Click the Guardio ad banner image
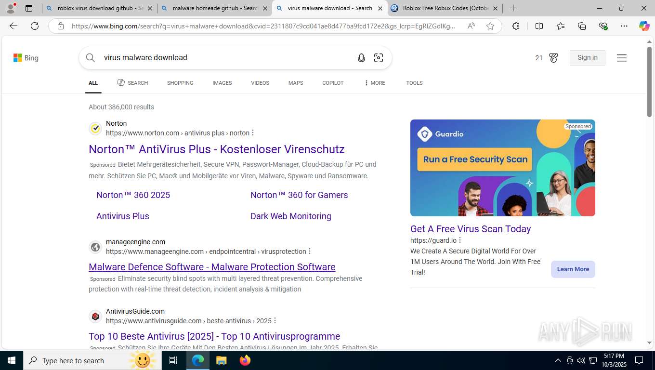 [x=503, y=168]
